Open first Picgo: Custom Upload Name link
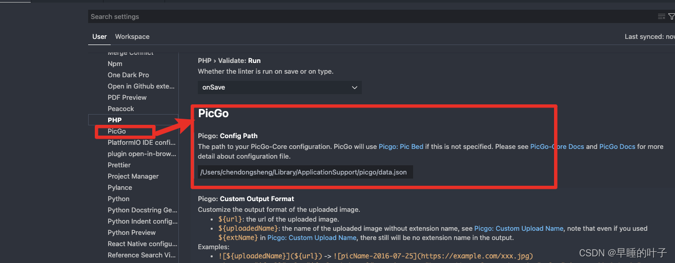Viewport: 675px width, 263px height. click(519, 229)
